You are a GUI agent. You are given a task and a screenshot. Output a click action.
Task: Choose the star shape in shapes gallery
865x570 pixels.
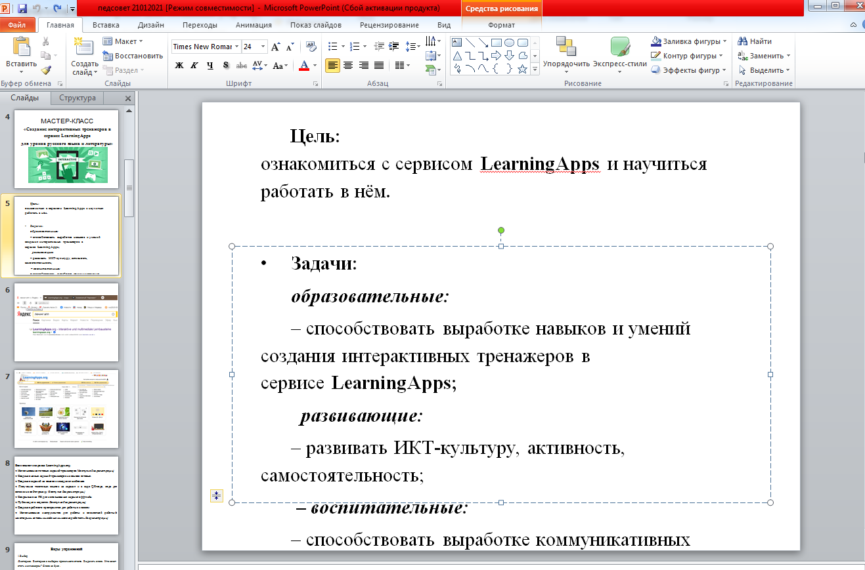(x=522, y=68)
